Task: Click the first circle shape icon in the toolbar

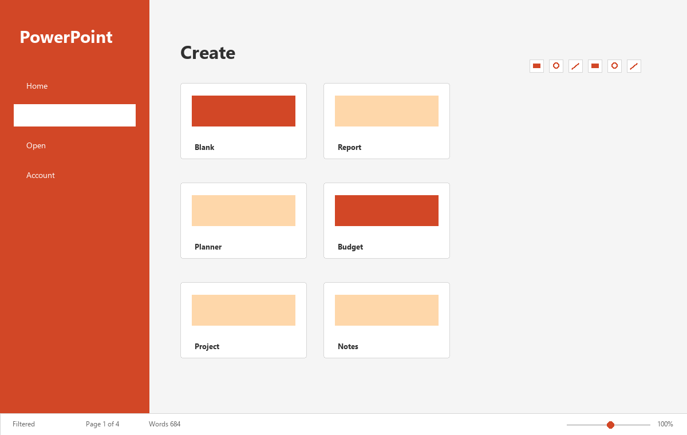Action: [x=556, y=66]
